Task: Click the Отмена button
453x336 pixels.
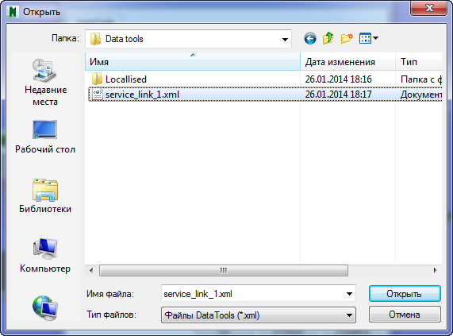Action: [405, 315]
